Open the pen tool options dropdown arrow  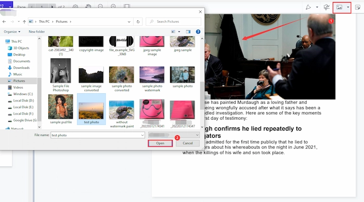[317, 7]
